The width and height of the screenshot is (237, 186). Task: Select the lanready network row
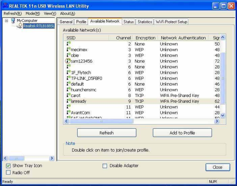click(142, 101)
